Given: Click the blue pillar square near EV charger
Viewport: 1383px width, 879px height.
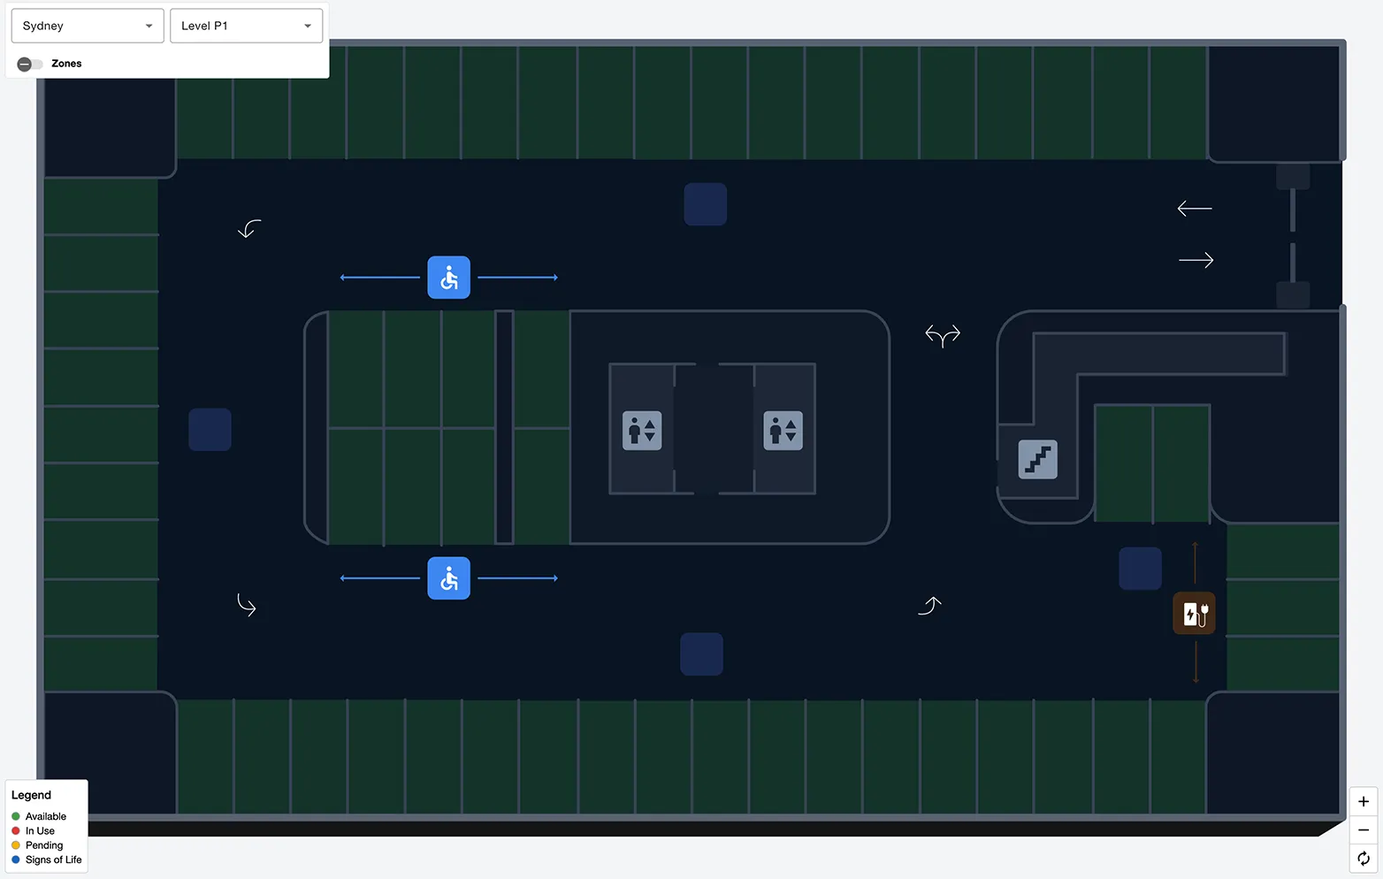Looking at the screenshot, I should [x=1141, y=569].
